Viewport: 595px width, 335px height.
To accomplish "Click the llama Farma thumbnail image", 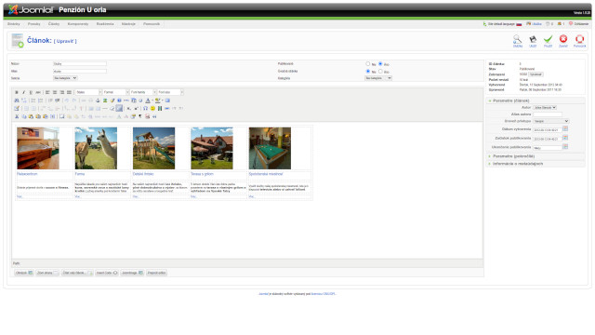I will coord(96,148).
